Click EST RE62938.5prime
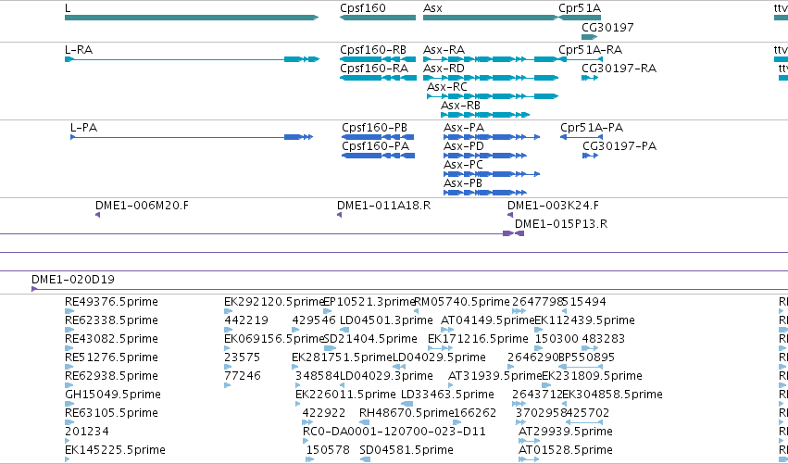 coord(69,385)
